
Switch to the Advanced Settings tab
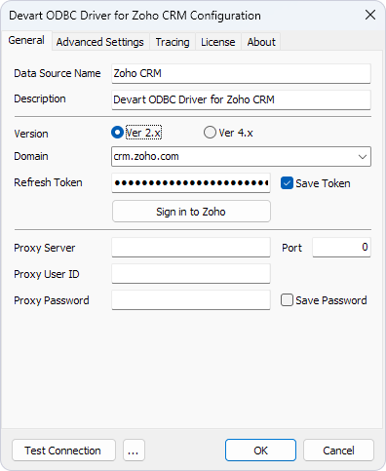pos(100,42)
